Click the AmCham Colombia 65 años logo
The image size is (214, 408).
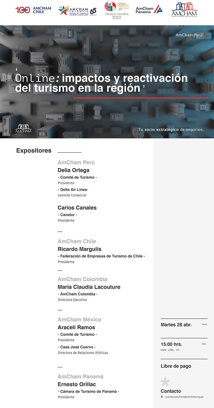77,10
